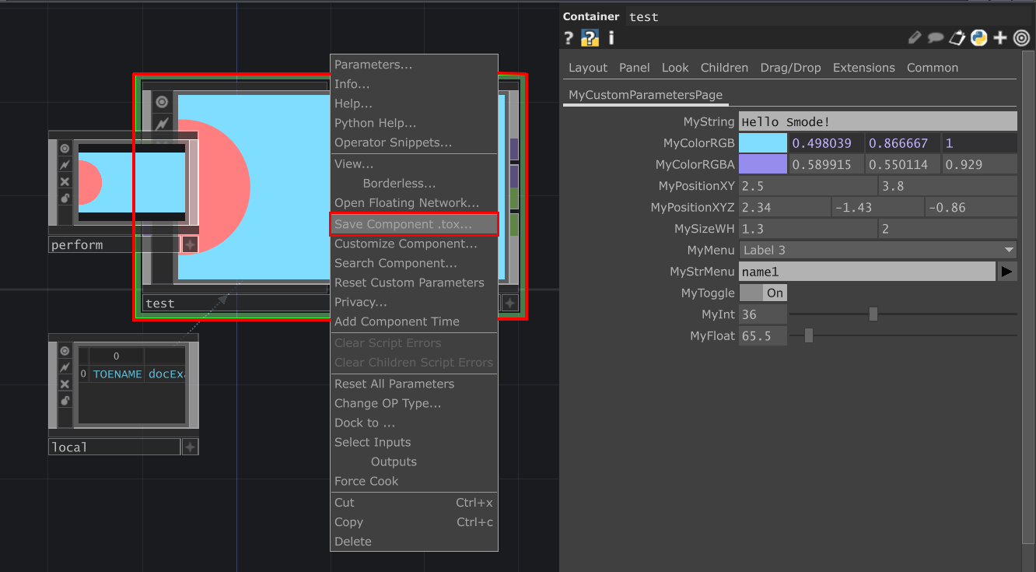Viewport: 1036px width, 572px height.
Task: Switch to the Look parameter tab
Action: click(x=675, y=68)
